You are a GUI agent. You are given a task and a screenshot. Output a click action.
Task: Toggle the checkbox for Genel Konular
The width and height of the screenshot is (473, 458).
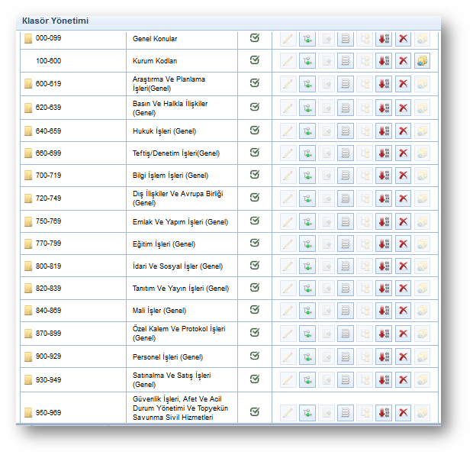[255, 38]
